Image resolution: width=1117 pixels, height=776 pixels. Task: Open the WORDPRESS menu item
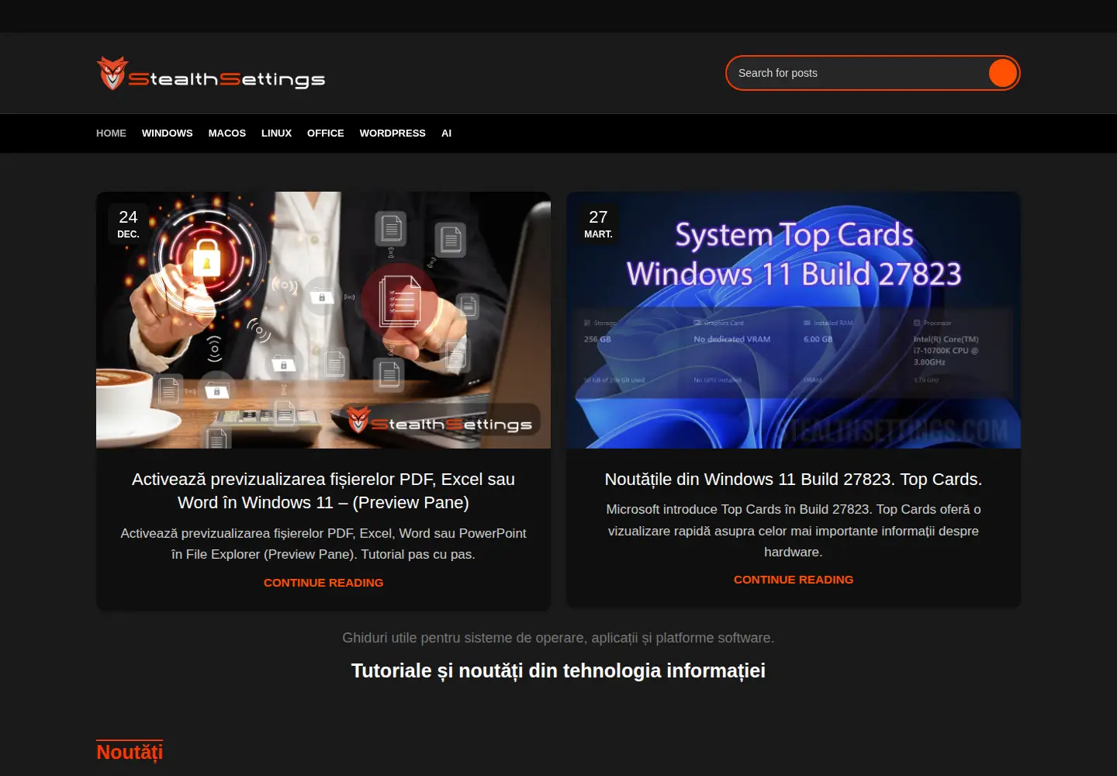coord(393,133)
